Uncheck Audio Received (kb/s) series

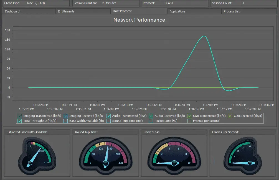coord(151,116)
